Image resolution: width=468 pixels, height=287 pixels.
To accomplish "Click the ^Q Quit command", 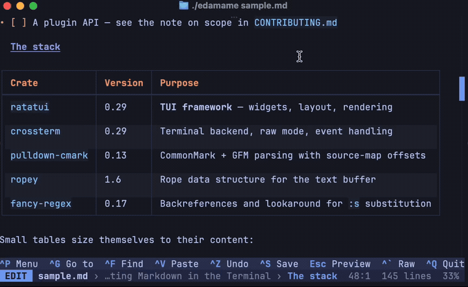I will [445, 264].
